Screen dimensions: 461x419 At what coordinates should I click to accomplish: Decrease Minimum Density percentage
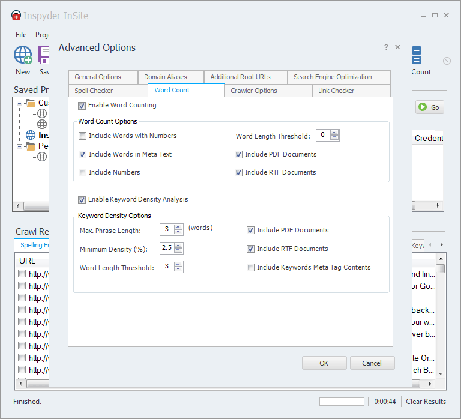click(178, 250)
